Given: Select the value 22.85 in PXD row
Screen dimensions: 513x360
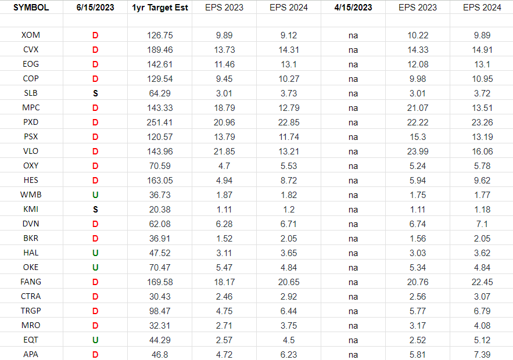Looking at the screenshot, I should [289, 123].
